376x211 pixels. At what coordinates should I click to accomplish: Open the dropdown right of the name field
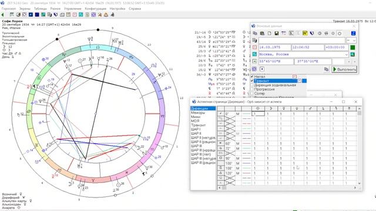coord(351,40)
